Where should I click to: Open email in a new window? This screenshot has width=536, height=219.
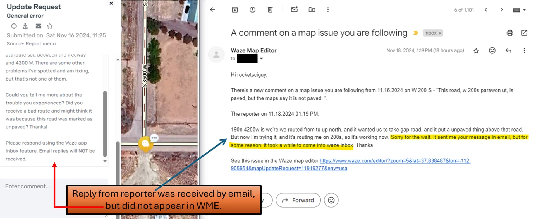point(524,33)
